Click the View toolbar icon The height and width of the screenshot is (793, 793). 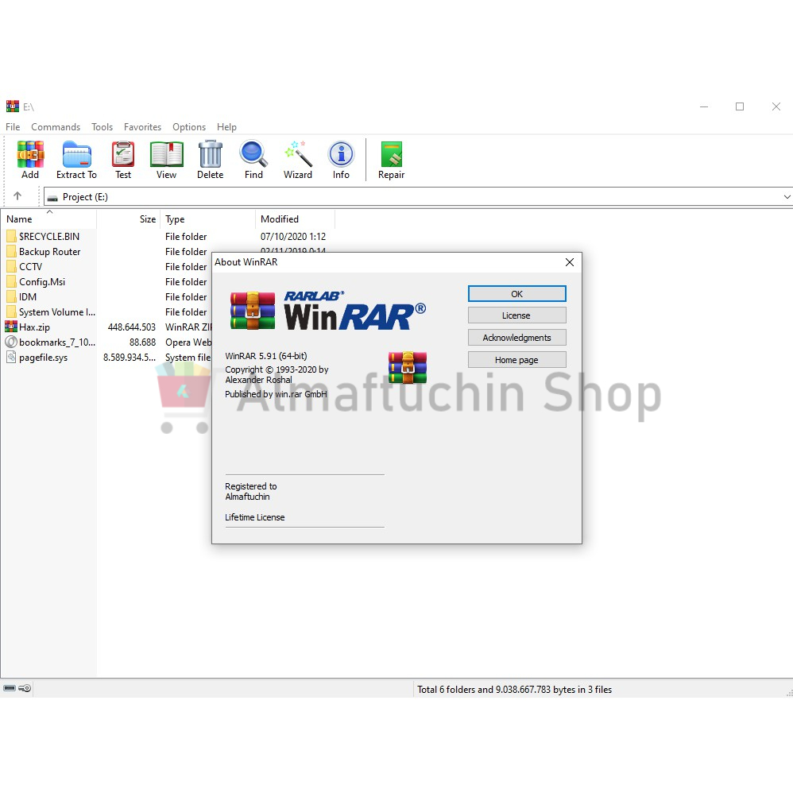point(166,154)
